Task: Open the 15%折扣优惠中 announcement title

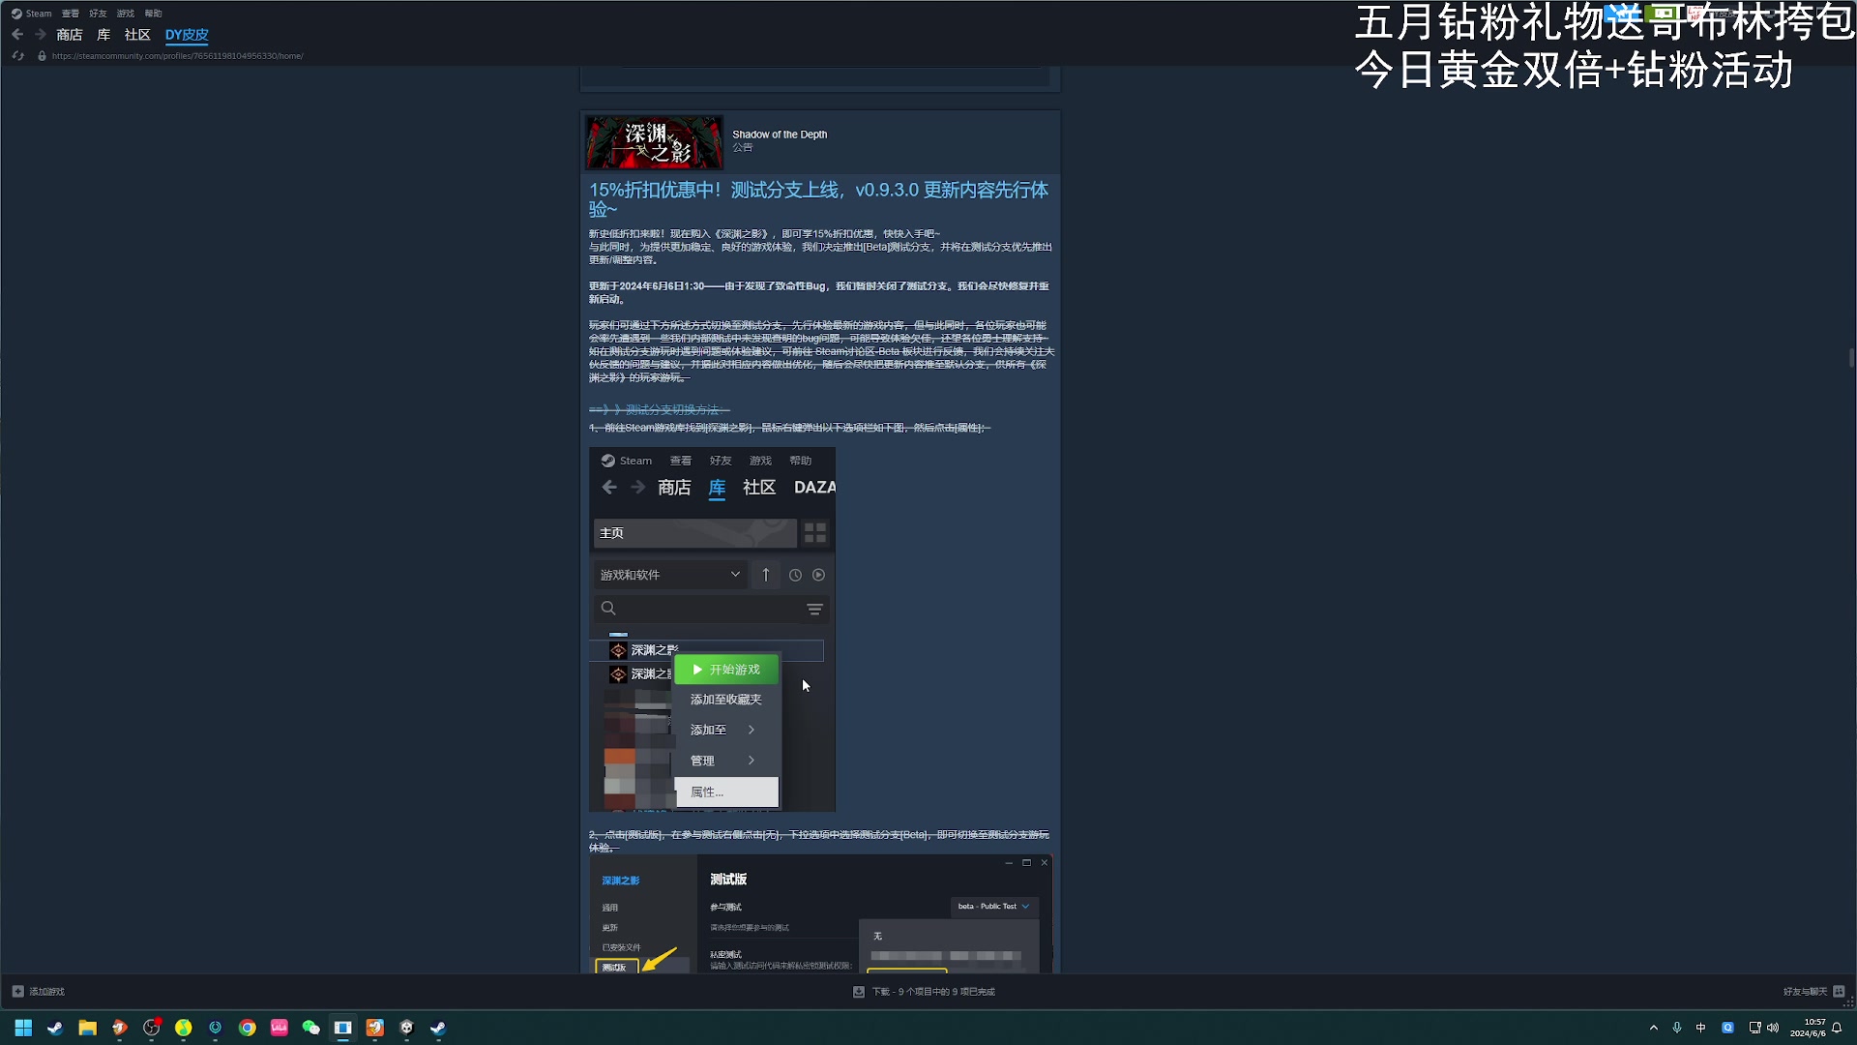Action: click(x=819, y=199)
